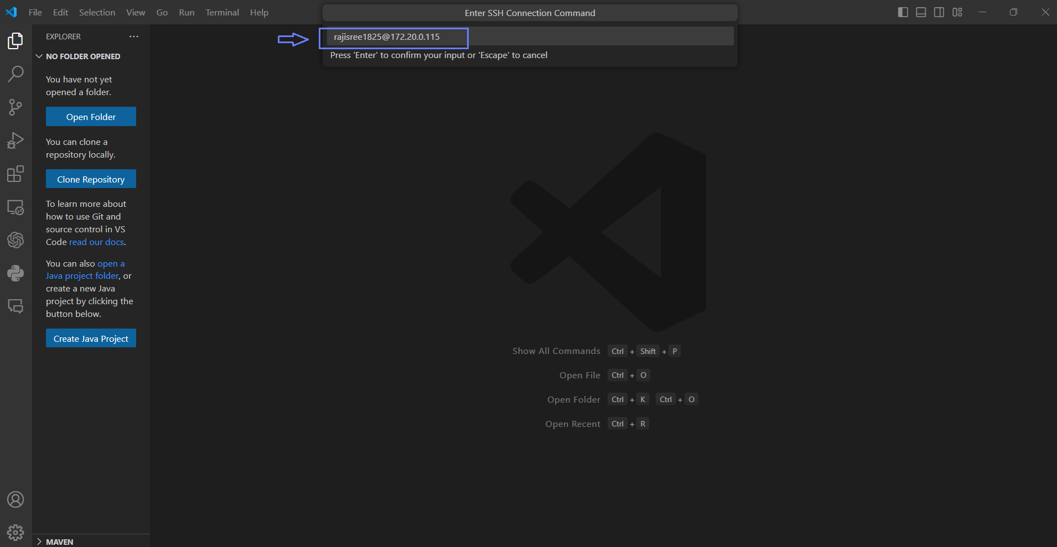Toggle the bottom panel layout button
The width and height of the screenshot is (1057, 547).
[921, 12]
